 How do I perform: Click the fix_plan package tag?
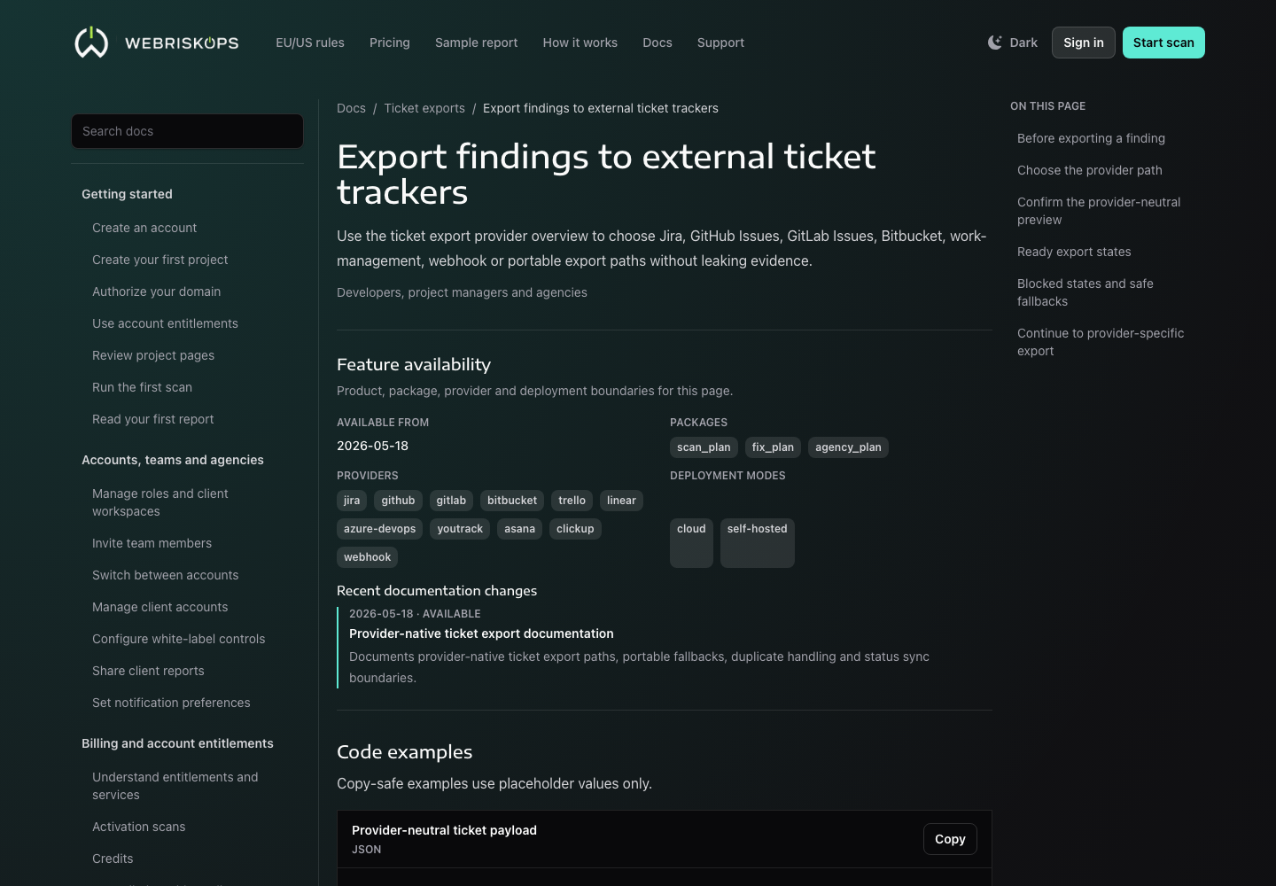[773, 447]
